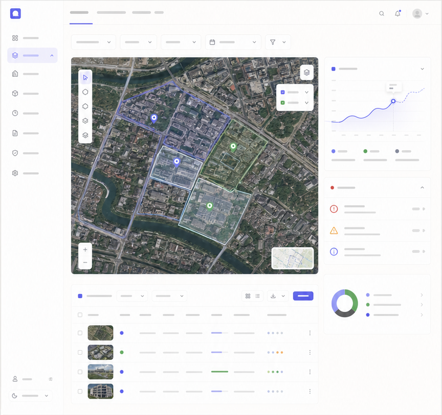The width and height of the screenshot is (442, 415).
Task: Open the orange warning alert row arrow
Action: (x=424, y=230)
